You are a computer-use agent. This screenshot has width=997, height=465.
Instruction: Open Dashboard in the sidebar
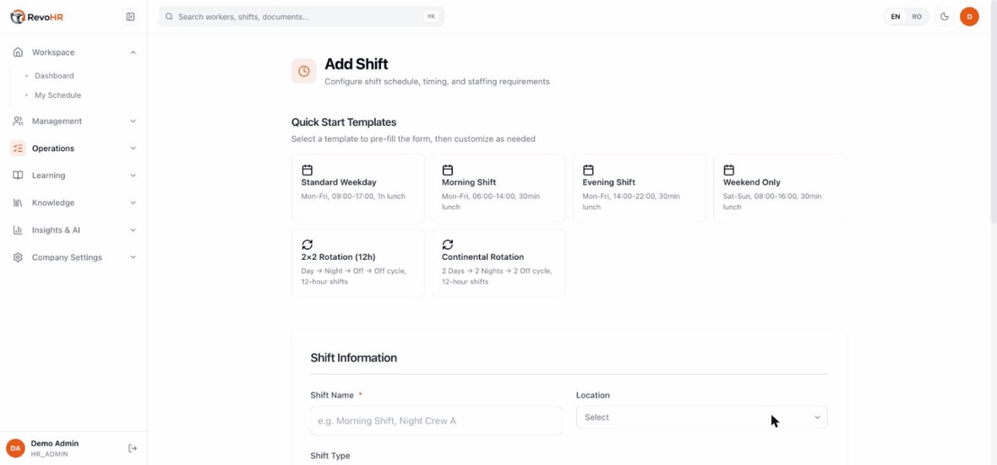[54, 76]
